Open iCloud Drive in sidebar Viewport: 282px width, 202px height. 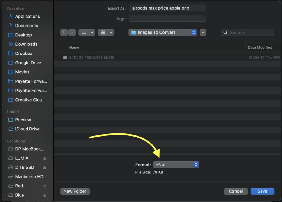point(27,129)
